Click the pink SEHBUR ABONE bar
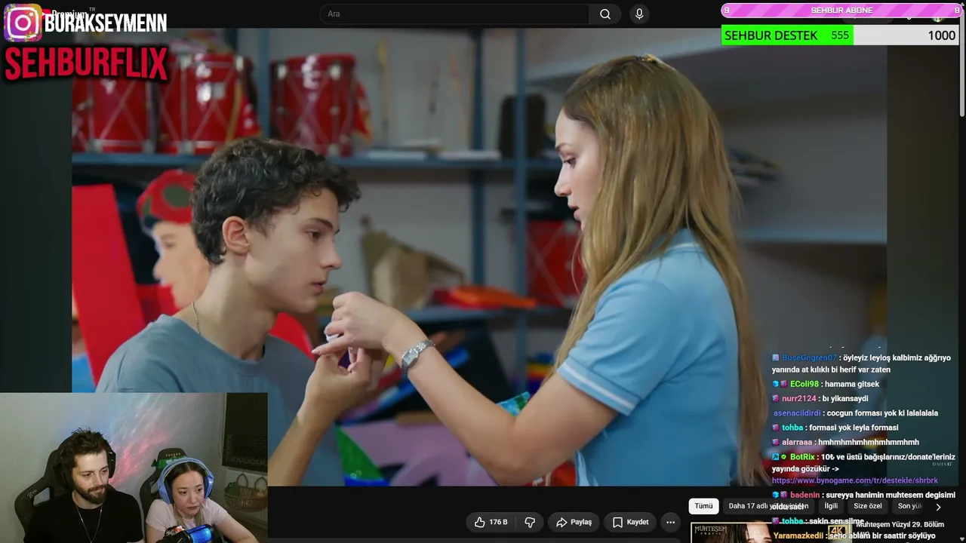This screenshot has height=543, width=966. tap(841, 11)
